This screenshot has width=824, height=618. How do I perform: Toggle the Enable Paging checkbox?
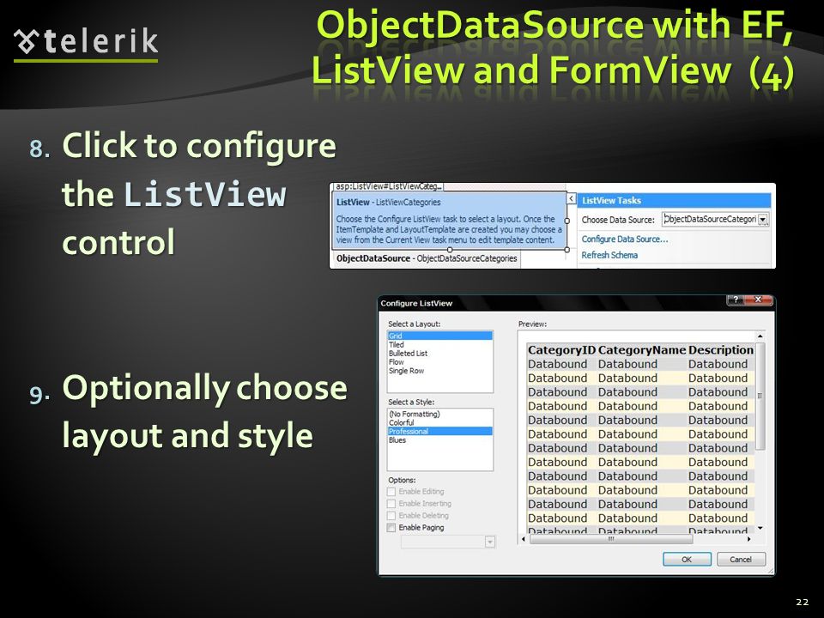coord(391,528)
